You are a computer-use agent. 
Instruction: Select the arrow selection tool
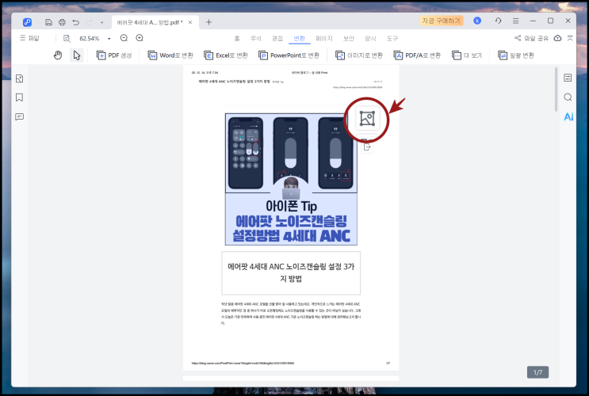77,55
